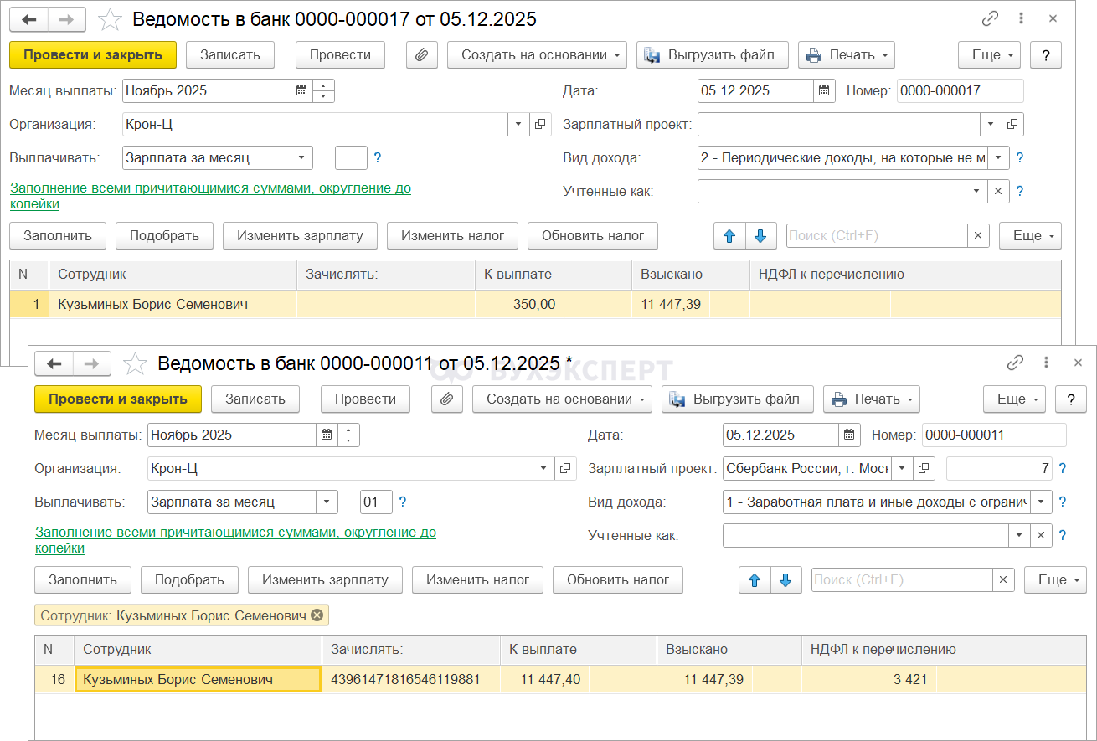Open the Зарплатный проект Сбербанк record via the open icon
This screenshot has width=1097, height=741.
(x=924, y=468)
